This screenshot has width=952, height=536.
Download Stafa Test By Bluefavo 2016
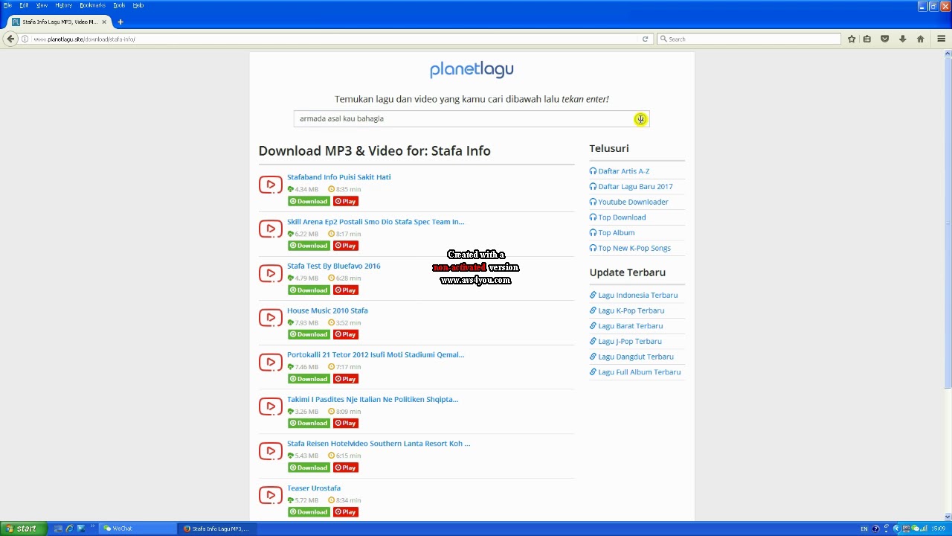(x=309, y=290)
